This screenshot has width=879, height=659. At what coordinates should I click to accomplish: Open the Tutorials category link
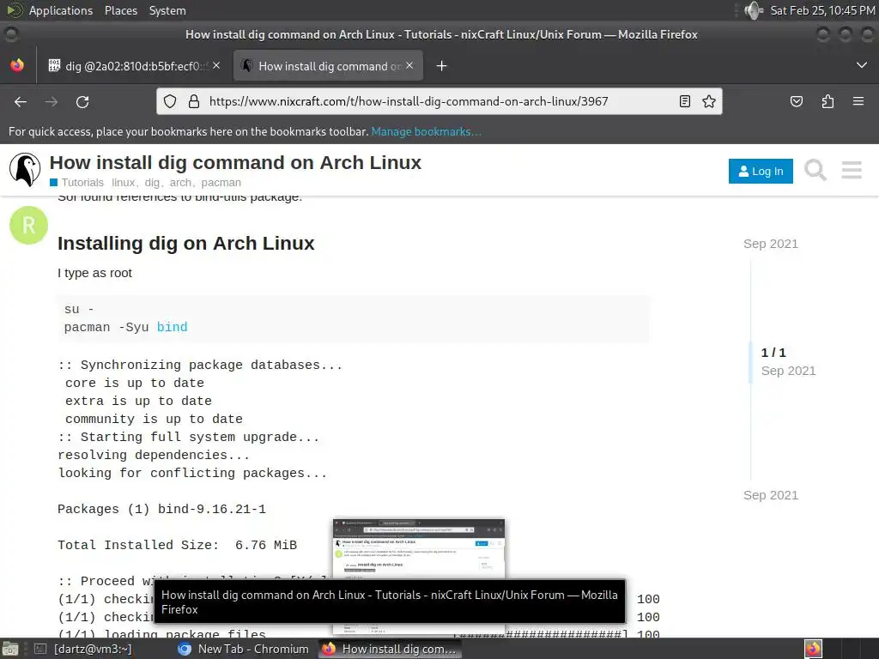76,183
